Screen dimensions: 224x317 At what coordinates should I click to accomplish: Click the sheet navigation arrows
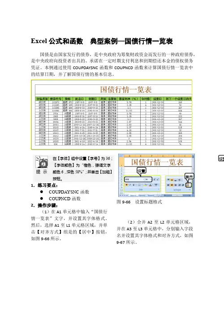(124, 195)
